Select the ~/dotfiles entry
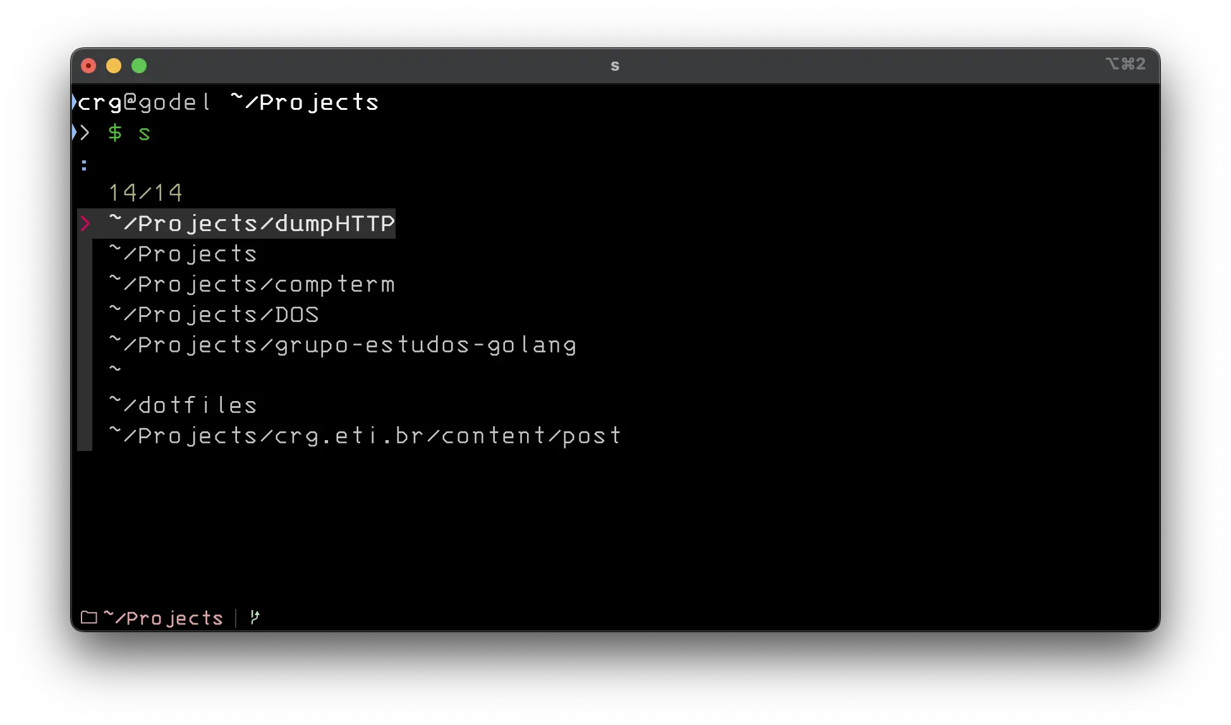Screen dimensions: 1231x725 (183, 405)
